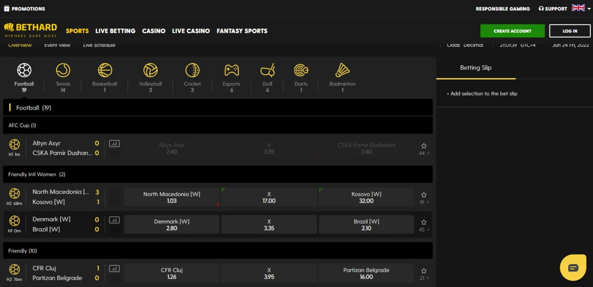Collapse the AFC Cup (1) section
This screenshot has height=287, width=593.
(218, 125)
